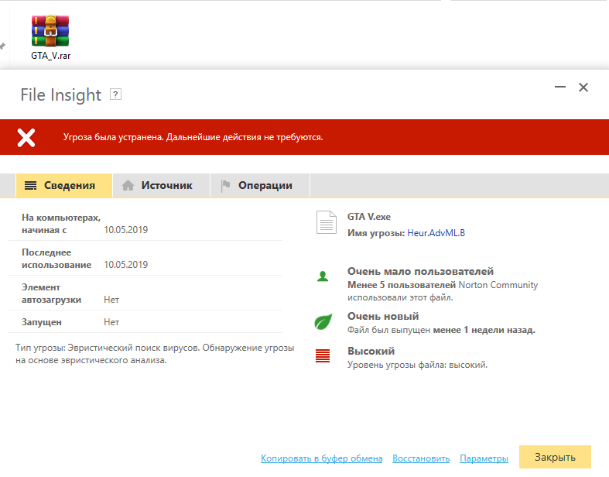Click the File Insight title text
Viewport: 609px width, 477px height.
pyautogui.click(x=60, y=94)
